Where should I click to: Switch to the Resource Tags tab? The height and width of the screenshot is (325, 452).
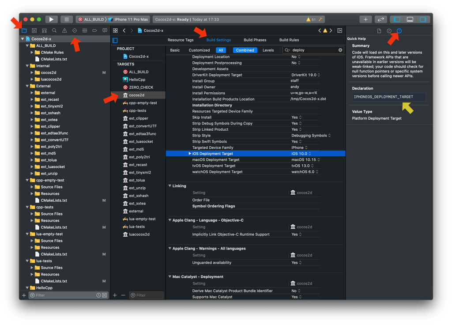181,40
